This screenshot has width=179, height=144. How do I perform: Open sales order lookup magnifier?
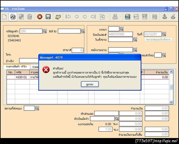point(135,39)
